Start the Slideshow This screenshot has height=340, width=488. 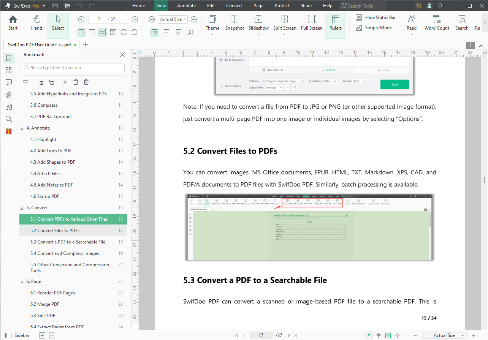pyautogui.click(x=258, y=25)
